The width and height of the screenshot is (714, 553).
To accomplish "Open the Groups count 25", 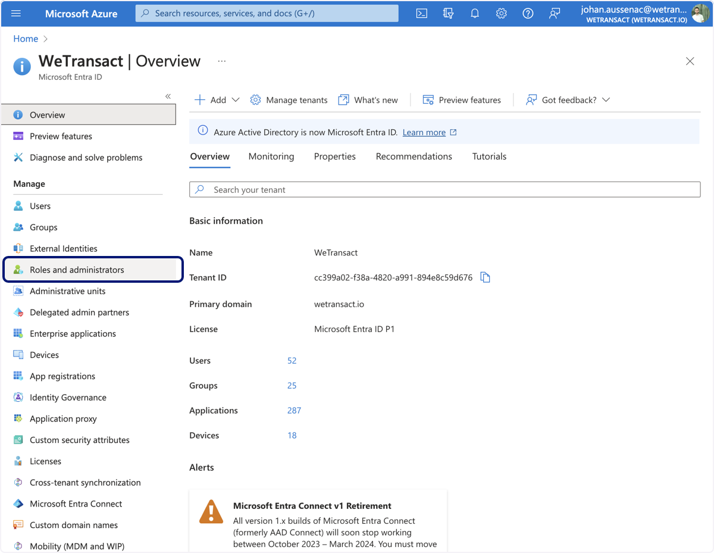I will click(292, 386).
